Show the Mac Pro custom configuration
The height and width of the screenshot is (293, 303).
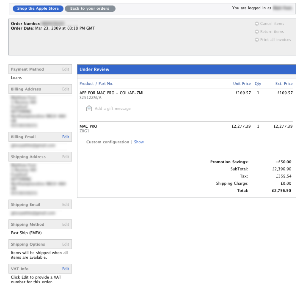click(x=139, y=142)
